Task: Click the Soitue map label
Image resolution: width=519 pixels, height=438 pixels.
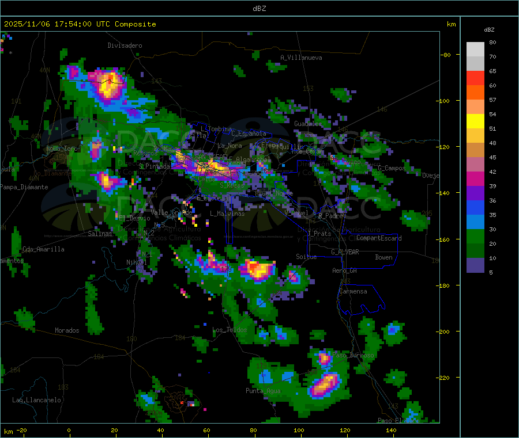Action: 306,257
